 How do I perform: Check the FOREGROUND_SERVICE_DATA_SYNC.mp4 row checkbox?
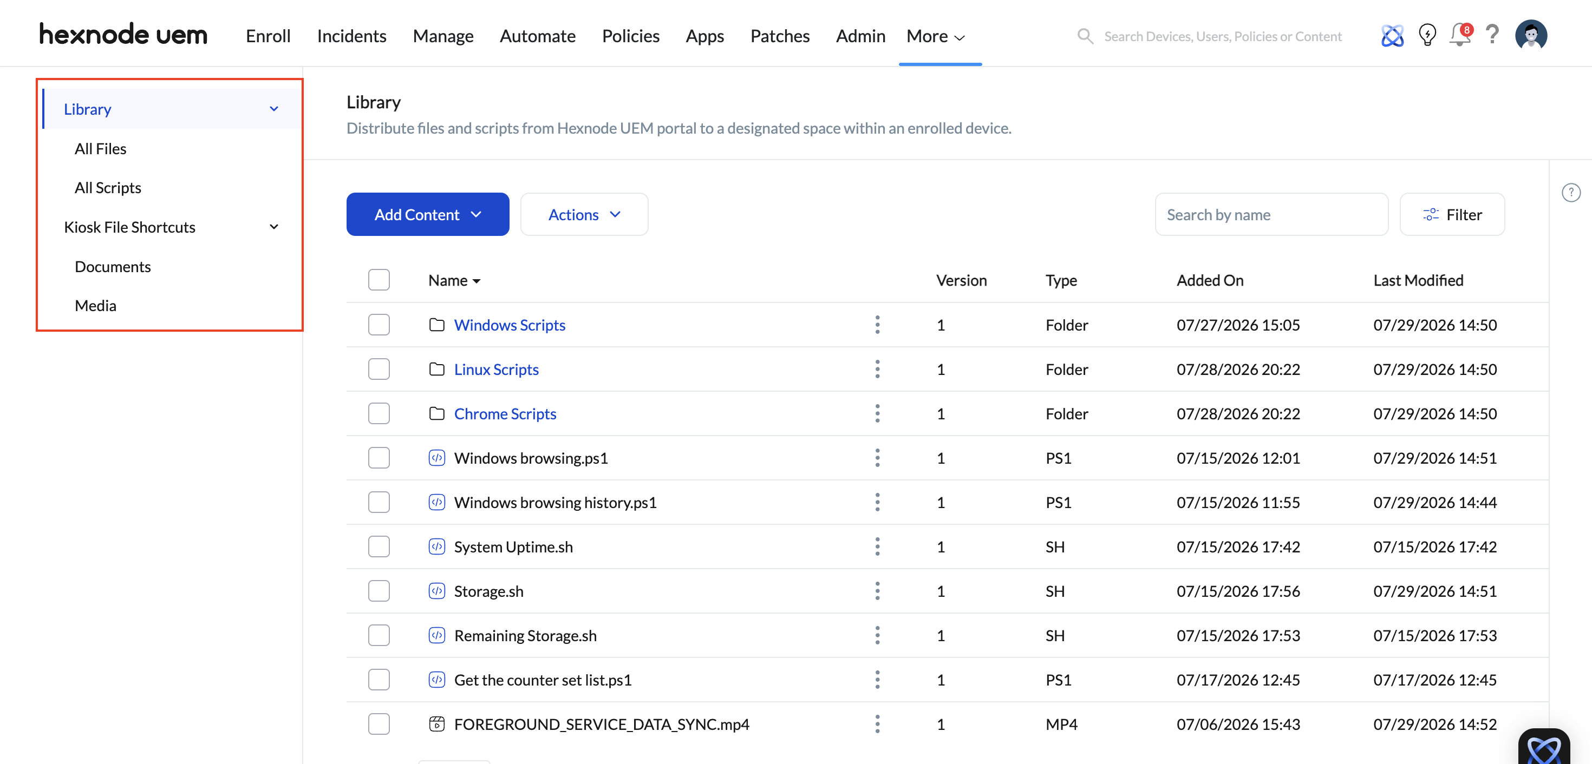[379, 724]
